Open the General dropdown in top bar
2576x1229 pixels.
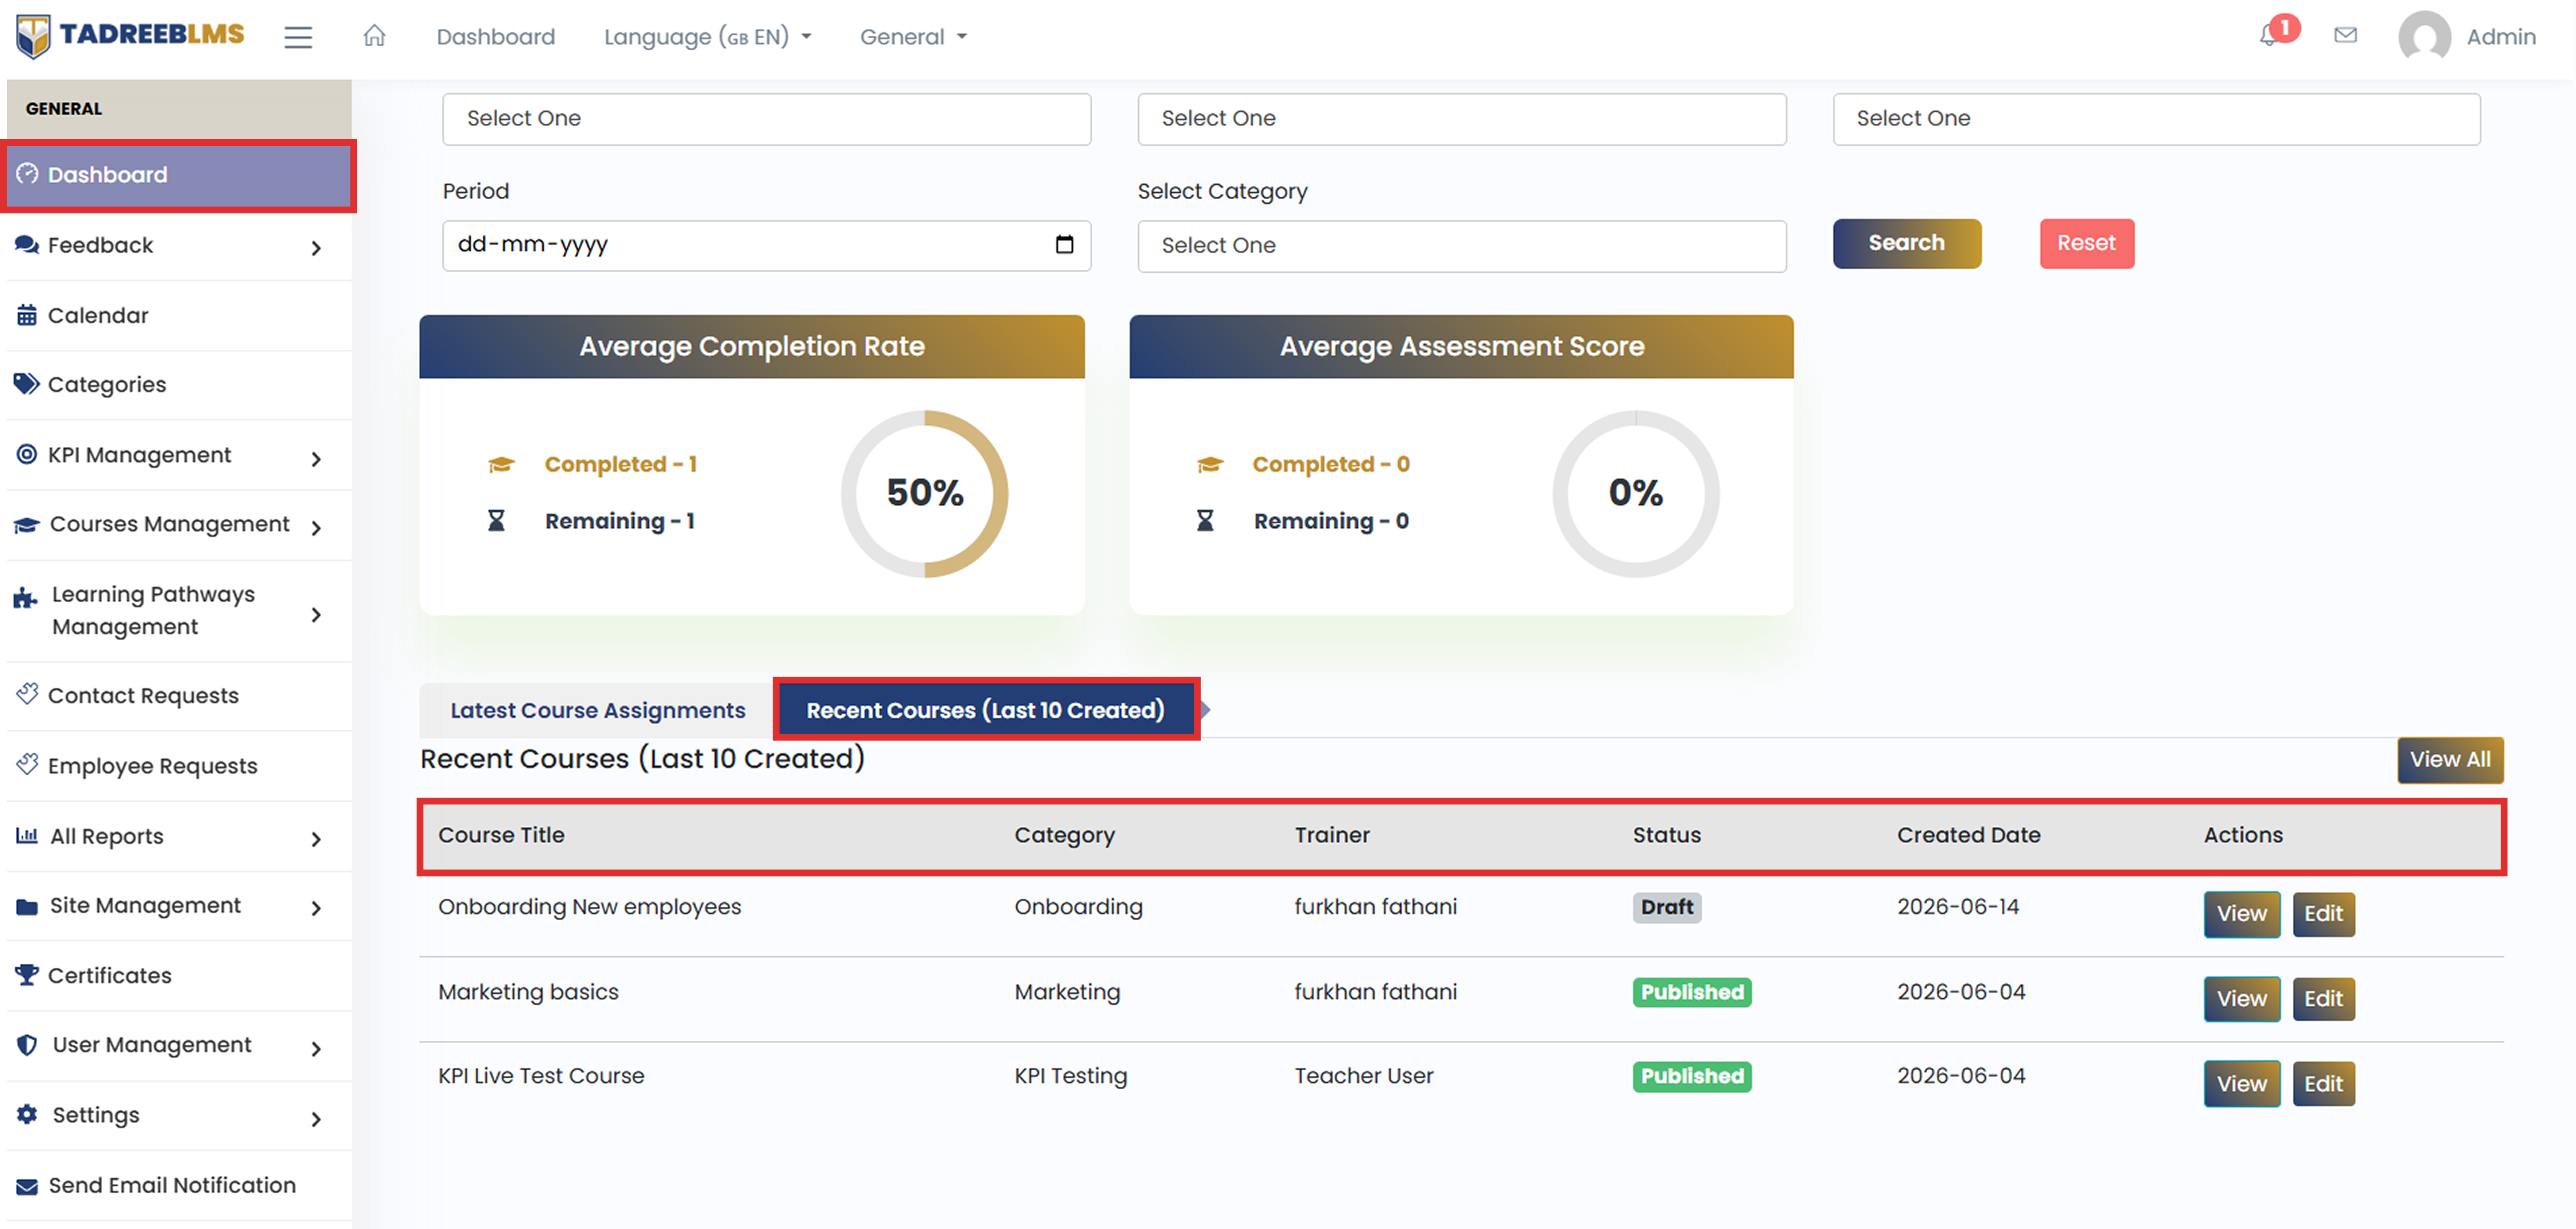pyautogui.click(x=914, y=37)
